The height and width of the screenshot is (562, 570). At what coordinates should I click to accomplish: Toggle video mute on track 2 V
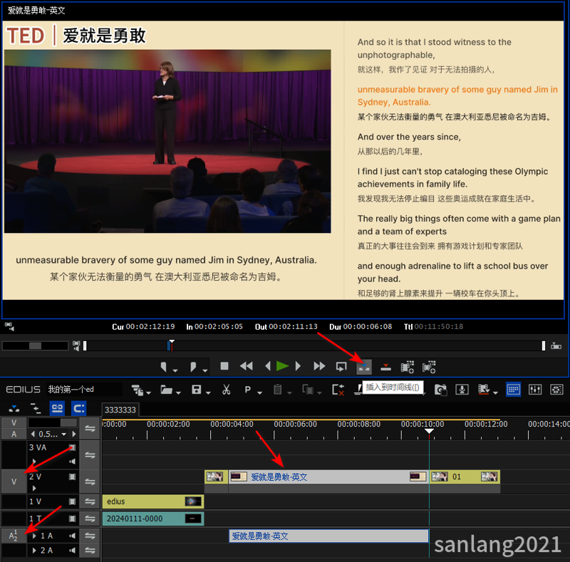tap(73, 477)
